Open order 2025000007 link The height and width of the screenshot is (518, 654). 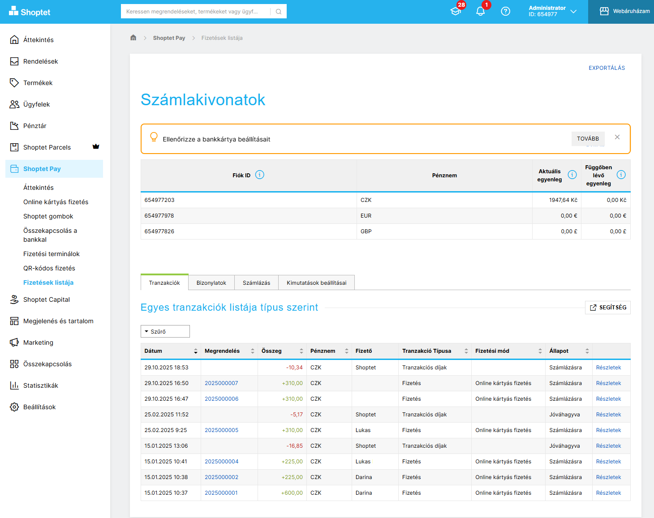(221, 383)
